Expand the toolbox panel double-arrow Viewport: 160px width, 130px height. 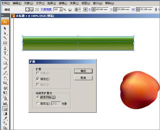(x=3, y=15)
